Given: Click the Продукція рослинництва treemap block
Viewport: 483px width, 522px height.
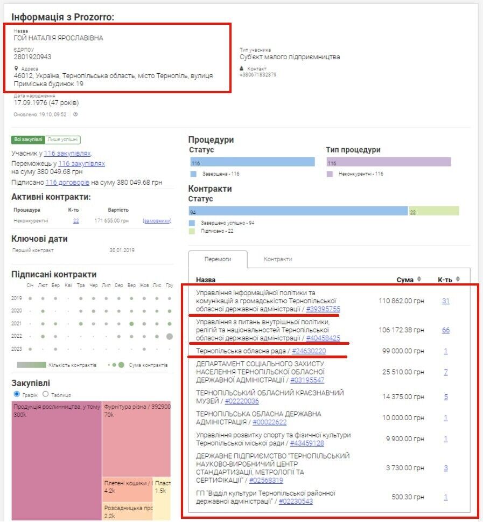Looking at the screenshot, I should pos(57,461).
